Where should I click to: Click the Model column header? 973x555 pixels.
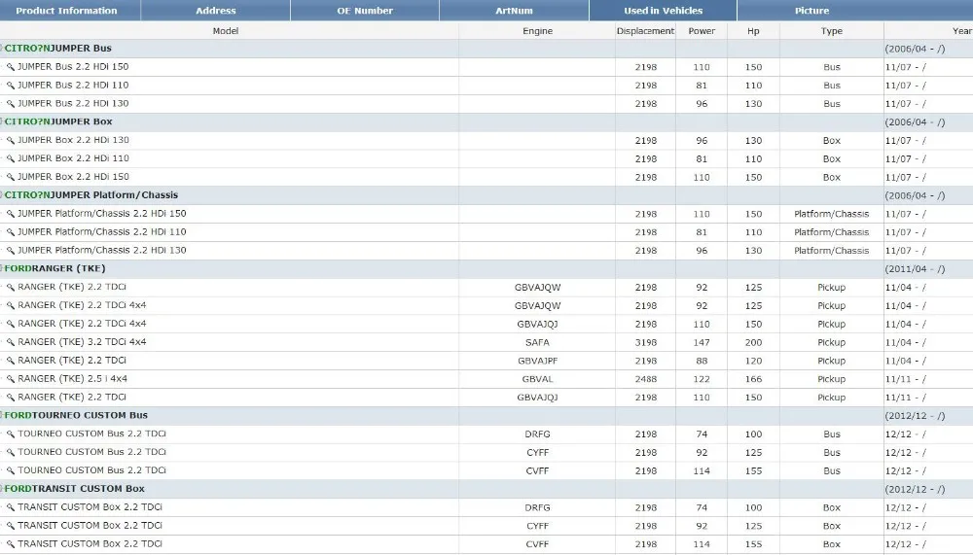point(226,31)
